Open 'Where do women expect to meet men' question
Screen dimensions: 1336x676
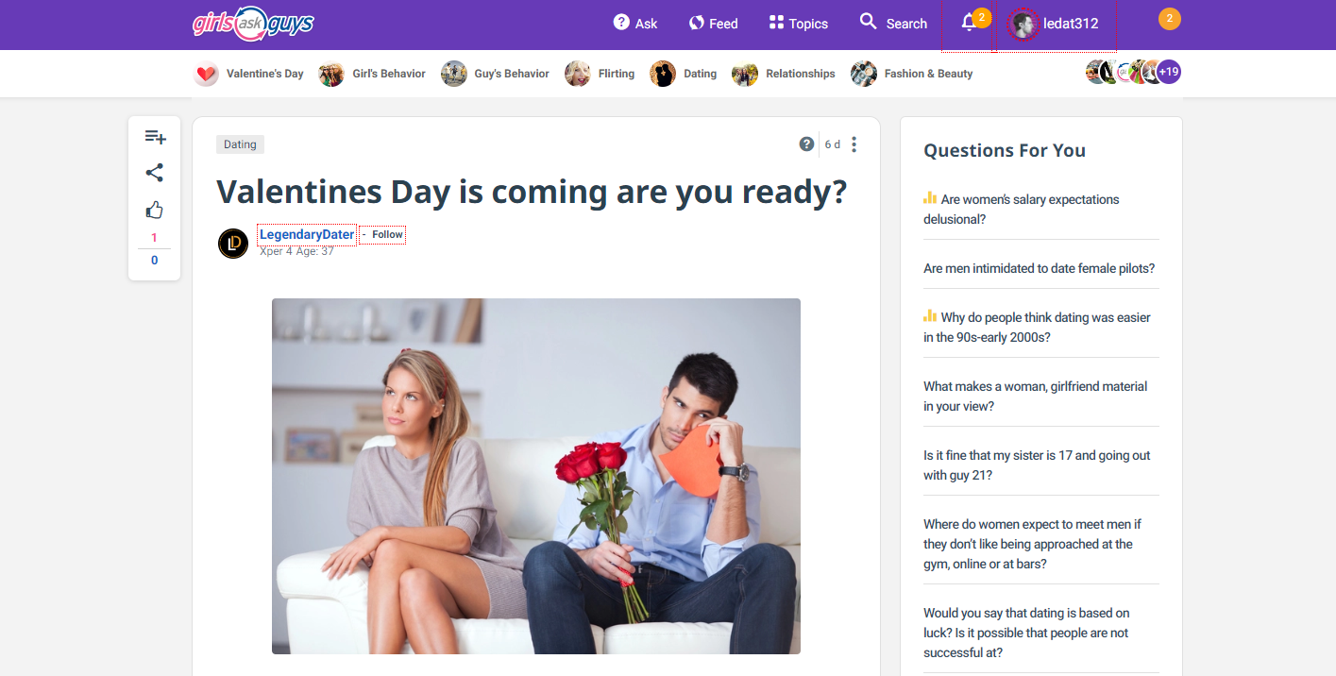tap(1033, 544)
